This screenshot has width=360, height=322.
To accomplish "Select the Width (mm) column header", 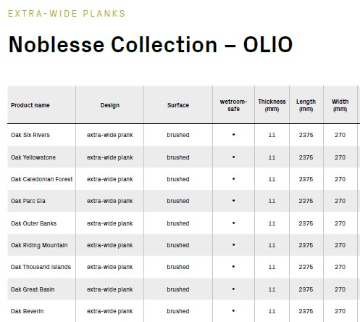I will tap(340, 105).
